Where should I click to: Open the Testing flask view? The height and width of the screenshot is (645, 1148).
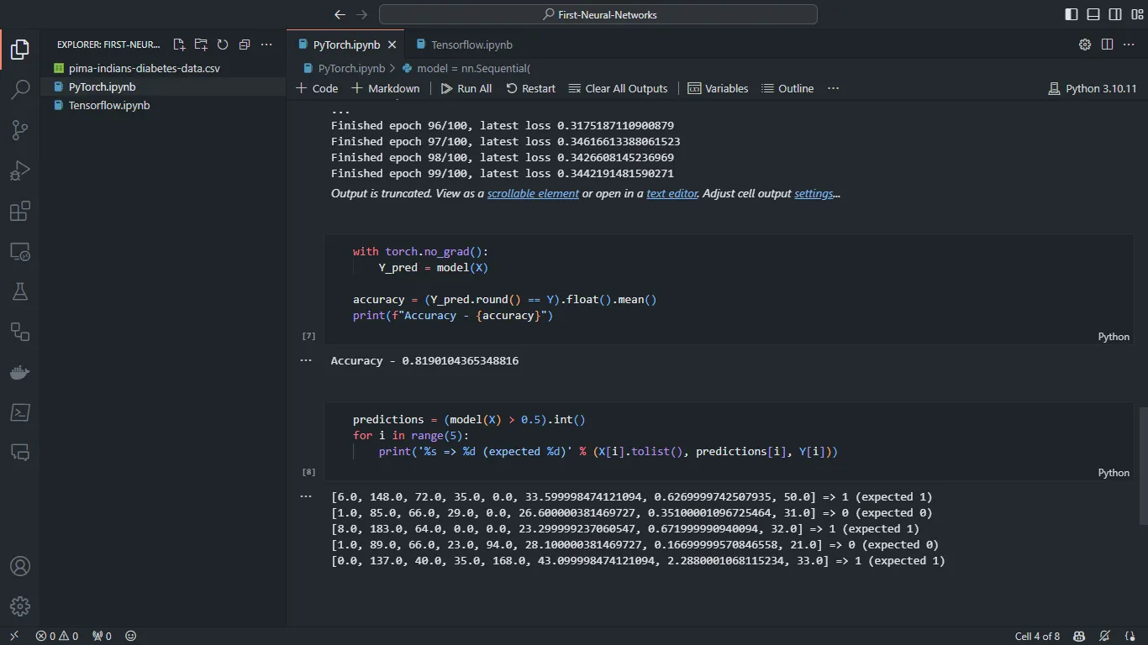20,291
